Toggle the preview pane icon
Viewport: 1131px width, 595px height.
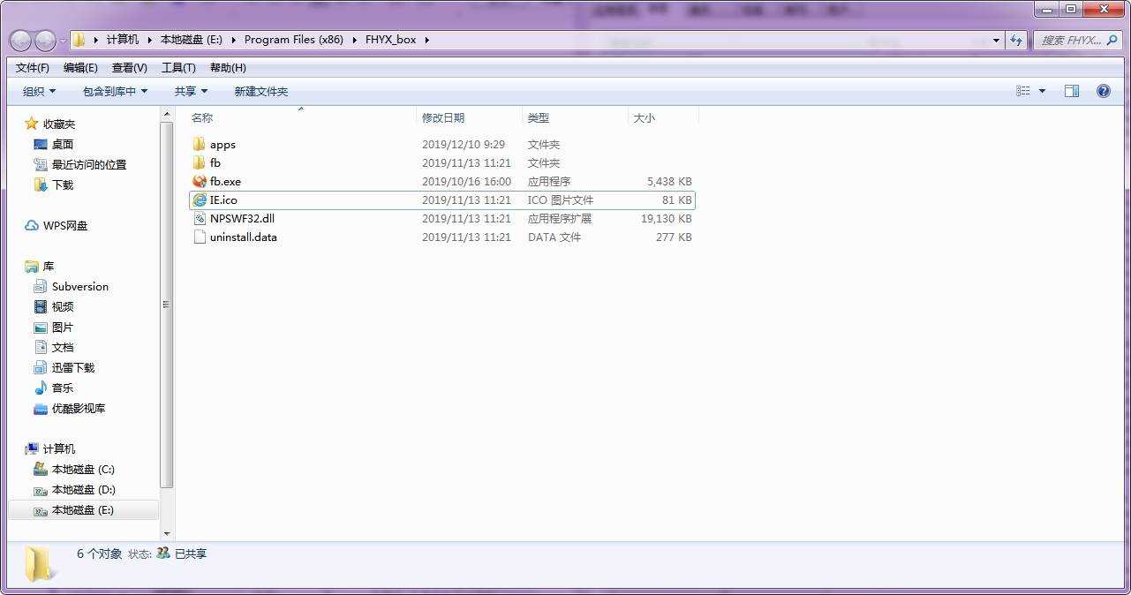pyautogui.click(x=1071, y=91)
